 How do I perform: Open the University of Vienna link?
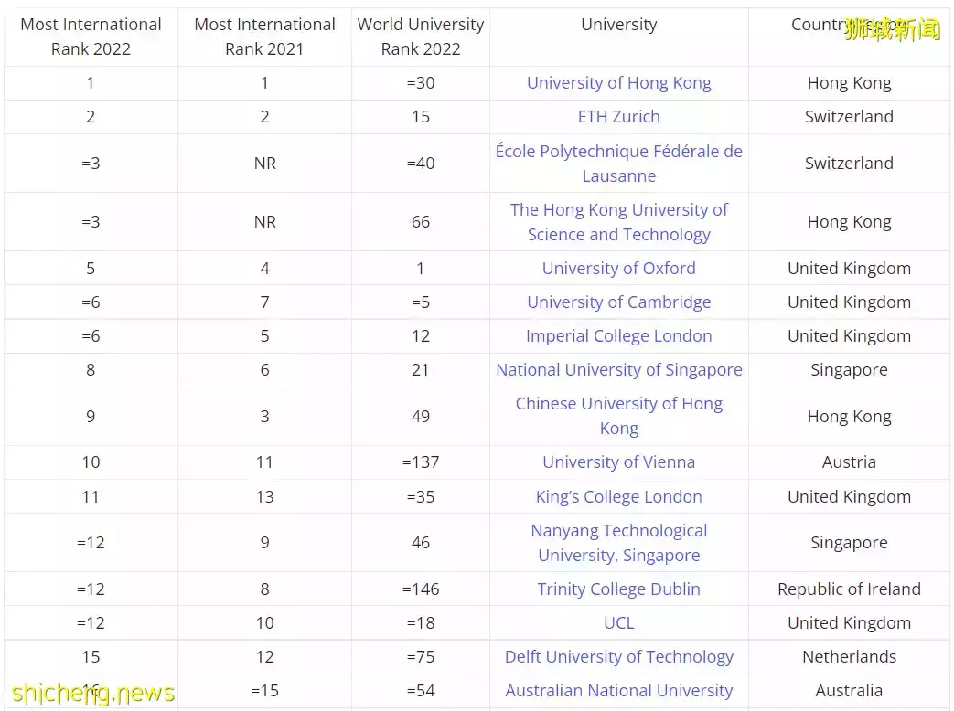618,462
